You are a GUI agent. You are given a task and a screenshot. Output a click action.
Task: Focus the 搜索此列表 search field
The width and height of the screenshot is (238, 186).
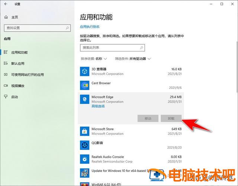(112, 48)
